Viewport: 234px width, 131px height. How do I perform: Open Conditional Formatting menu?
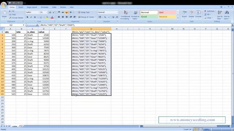[x=125, y=15]
